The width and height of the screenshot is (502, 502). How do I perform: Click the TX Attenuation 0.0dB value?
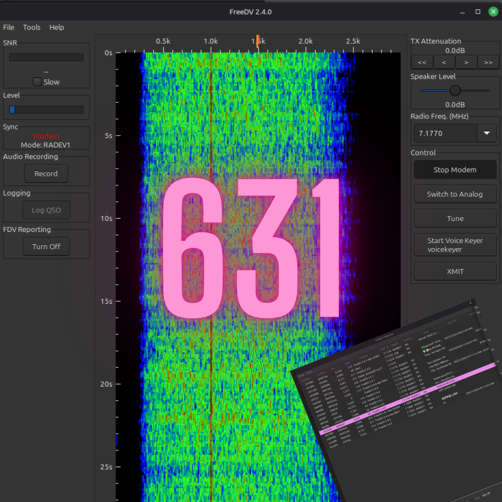455,51
